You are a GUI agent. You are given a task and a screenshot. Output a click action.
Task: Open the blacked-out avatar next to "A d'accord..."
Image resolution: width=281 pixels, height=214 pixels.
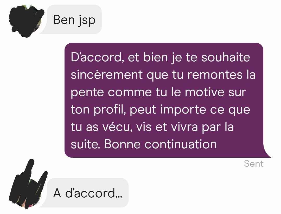(28, 184)
